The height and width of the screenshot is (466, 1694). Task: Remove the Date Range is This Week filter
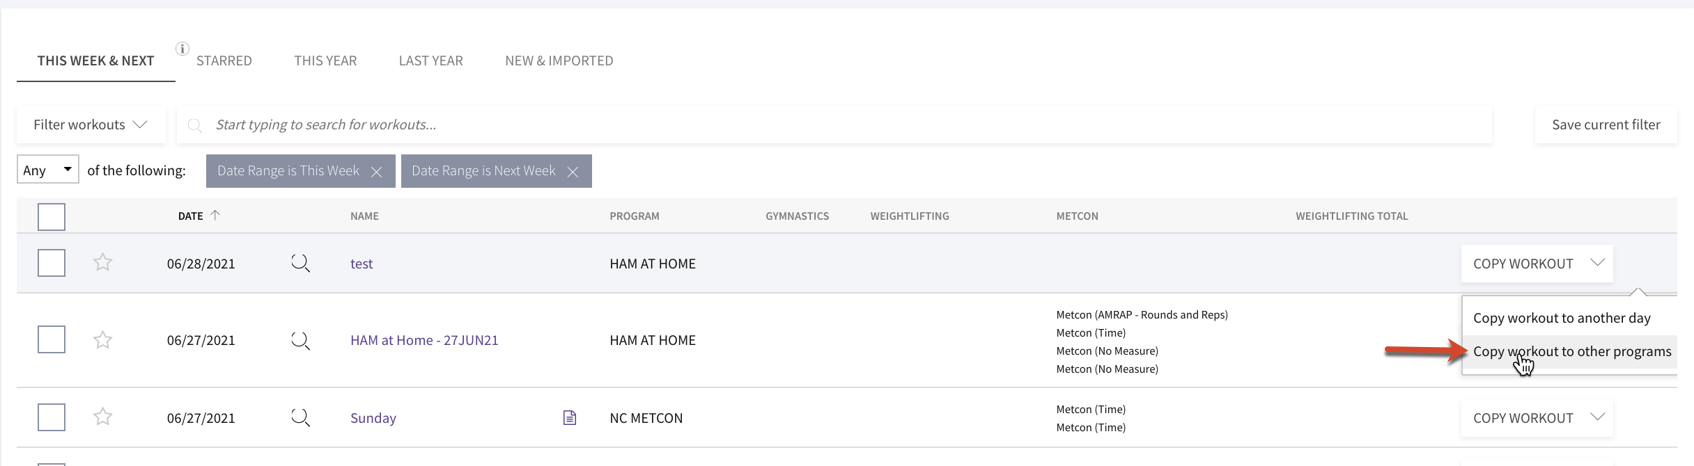tap(376, 172)
